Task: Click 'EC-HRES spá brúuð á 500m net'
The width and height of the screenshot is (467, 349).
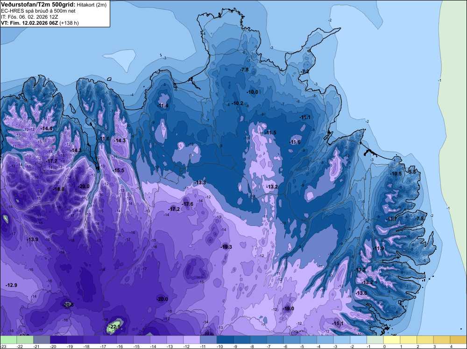Action: (38, 11)
